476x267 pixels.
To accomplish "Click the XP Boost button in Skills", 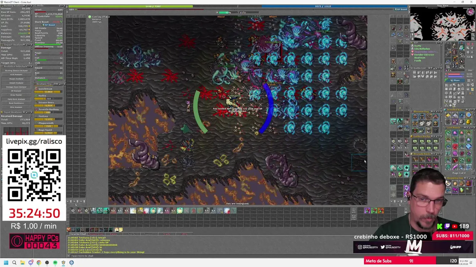I will [x=49, y=25].
